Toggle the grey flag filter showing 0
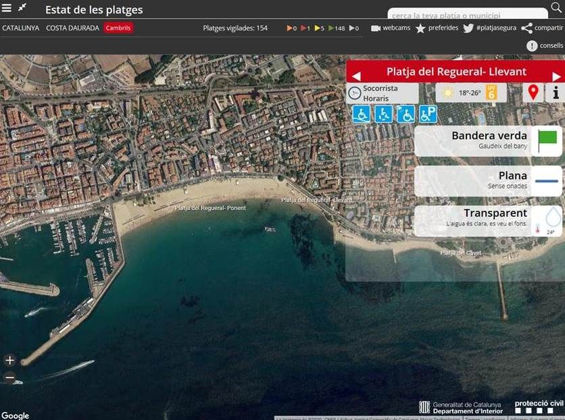The height and width of the screenshot is (420, 565). [x=354, y=28]
